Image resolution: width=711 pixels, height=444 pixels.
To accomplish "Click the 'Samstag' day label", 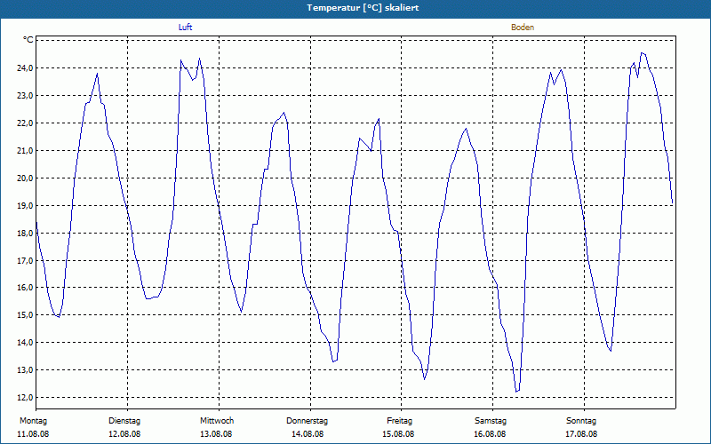I will 491,421.
